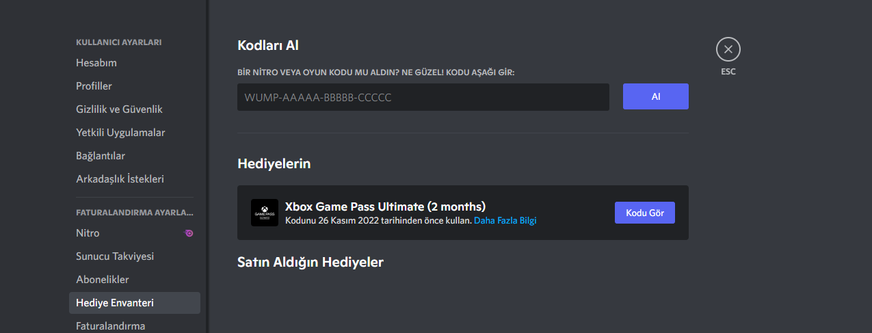Click the ESC close circle icon
Viewport: 872px width, 333px height.
pyautogui.click(x=728, y=49)
